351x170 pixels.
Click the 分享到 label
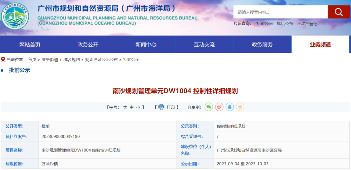click(x=194, y=107)
